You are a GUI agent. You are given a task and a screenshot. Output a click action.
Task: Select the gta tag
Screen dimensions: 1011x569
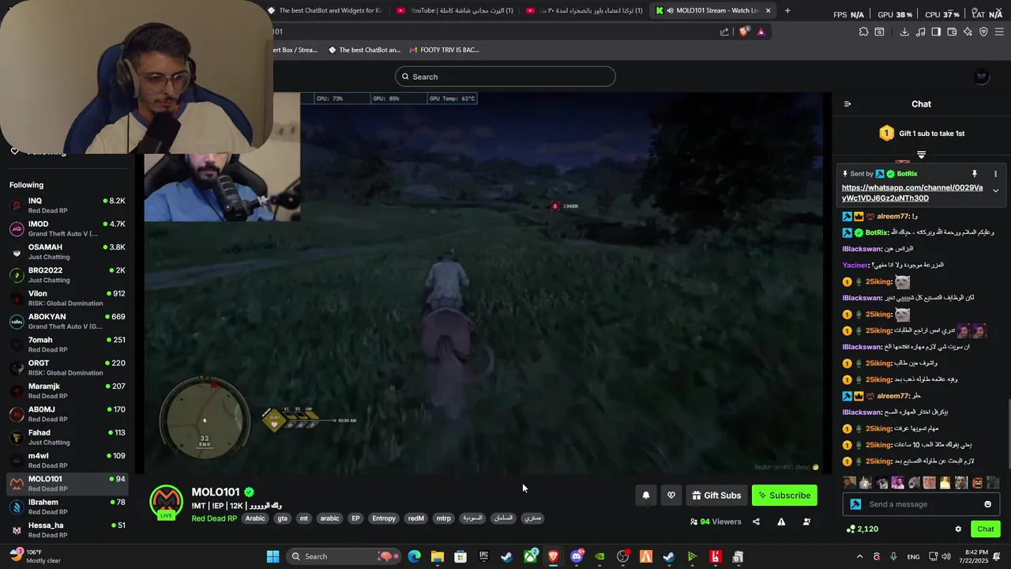(282, 518)
